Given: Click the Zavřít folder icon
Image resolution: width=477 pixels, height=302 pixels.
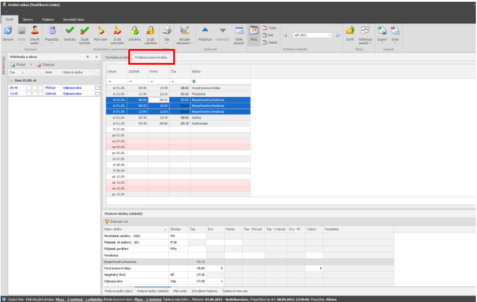Looking at the screenshot, I should [350, 30].
